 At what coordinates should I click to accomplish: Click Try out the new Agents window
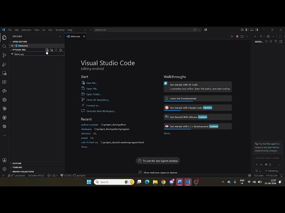(158, 161)
